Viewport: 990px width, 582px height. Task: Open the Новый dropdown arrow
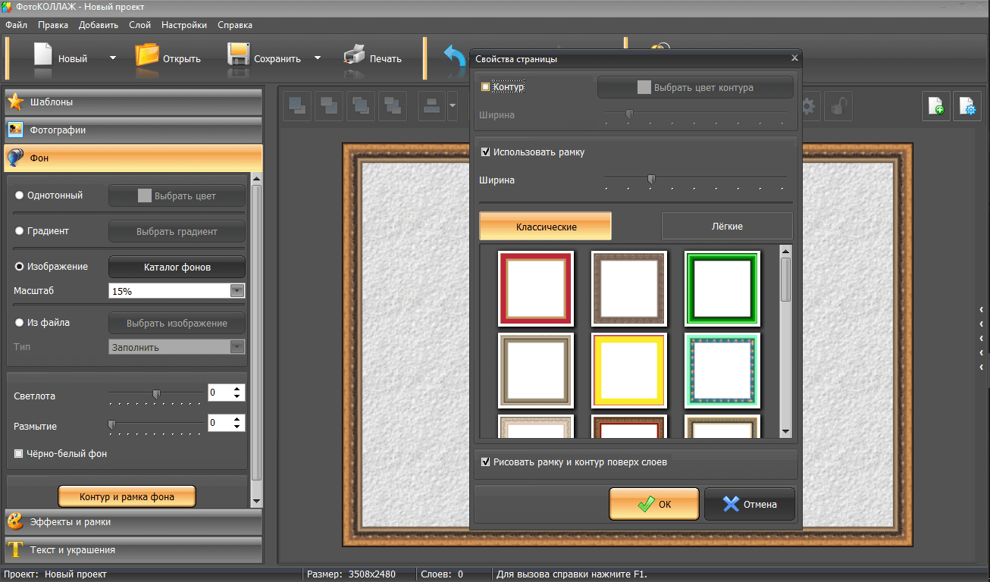(113, 58)
